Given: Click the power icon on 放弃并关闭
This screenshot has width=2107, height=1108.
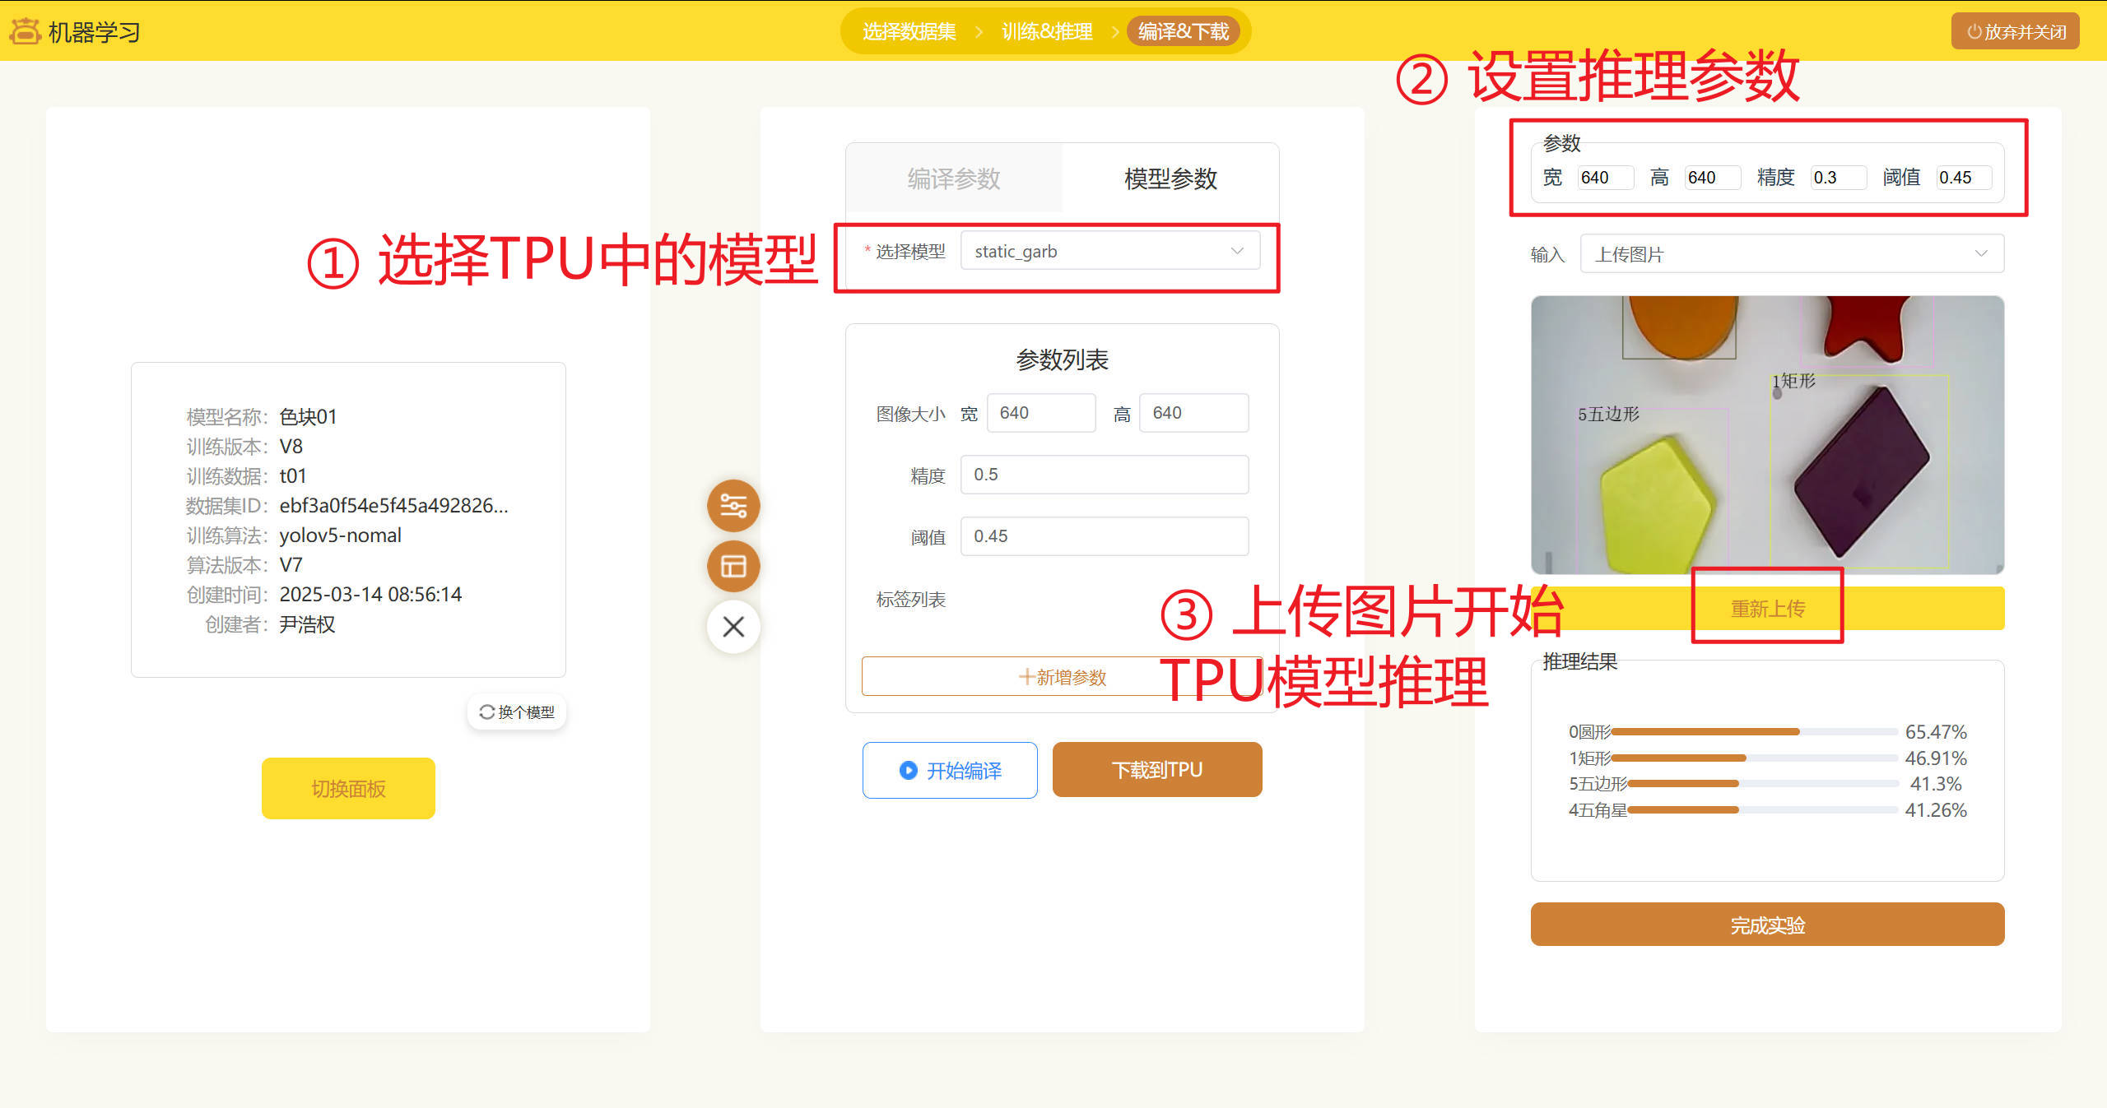Looking at the screenshot, I should pyautogui.click(x=1974, y=32).
